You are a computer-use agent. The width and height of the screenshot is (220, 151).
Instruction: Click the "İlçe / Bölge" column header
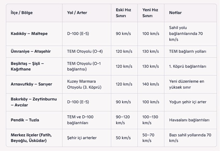(22, 13)
